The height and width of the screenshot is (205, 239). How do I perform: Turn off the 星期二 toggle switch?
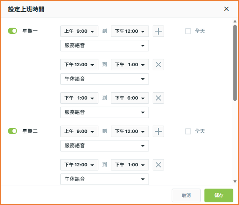coord(12,131)
